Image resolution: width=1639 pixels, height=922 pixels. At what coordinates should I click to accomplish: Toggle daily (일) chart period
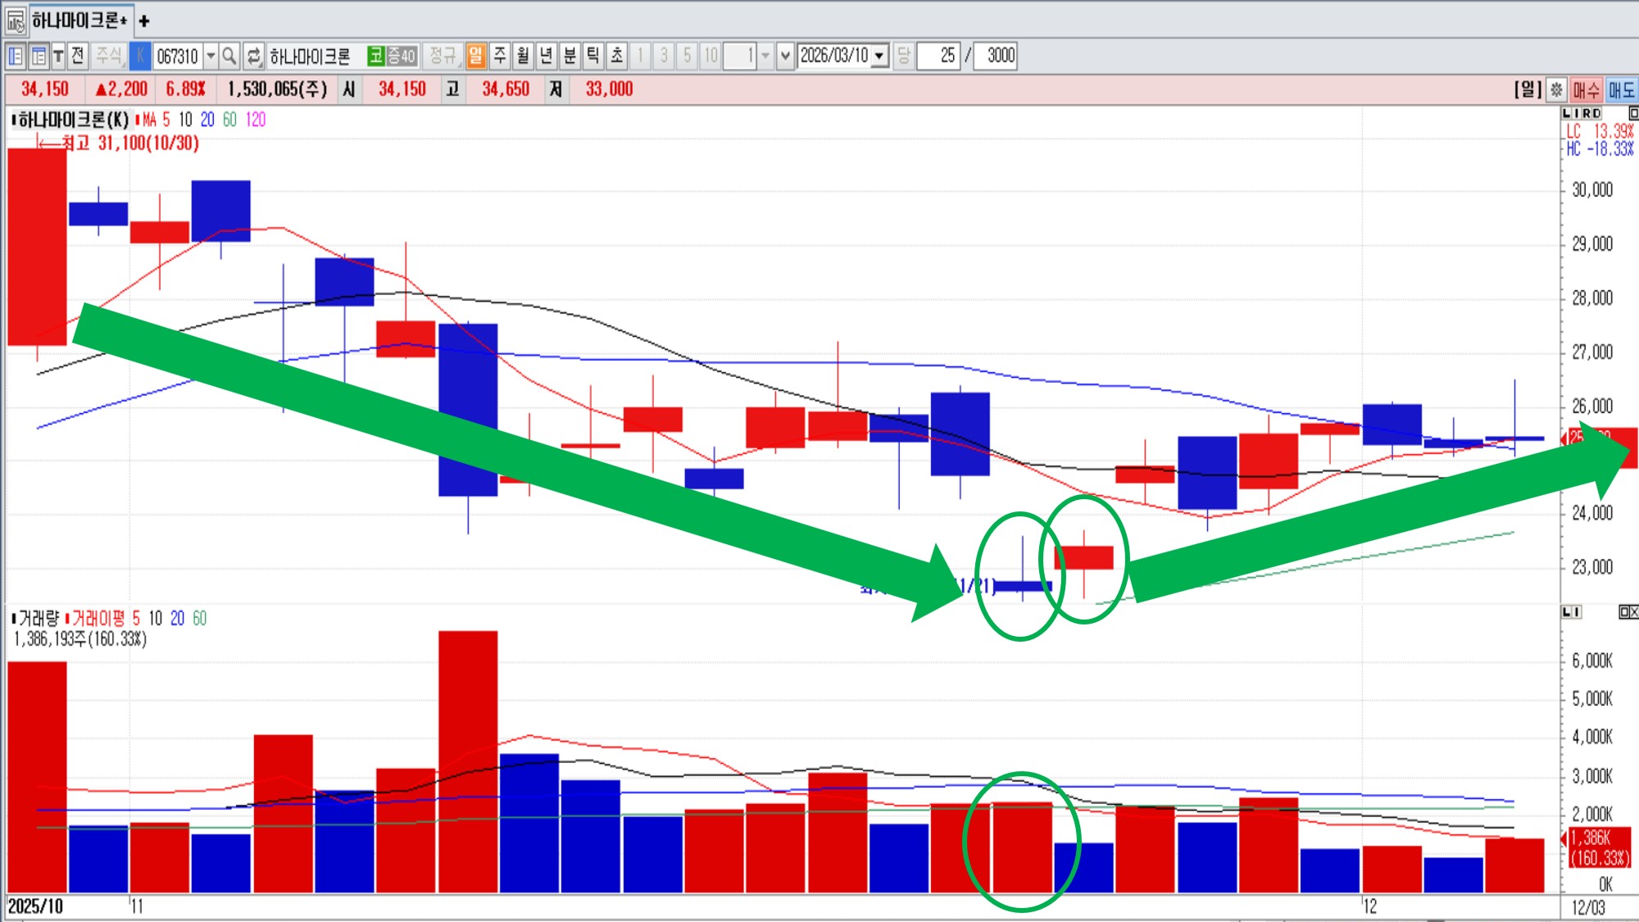(x=476, y=56)
